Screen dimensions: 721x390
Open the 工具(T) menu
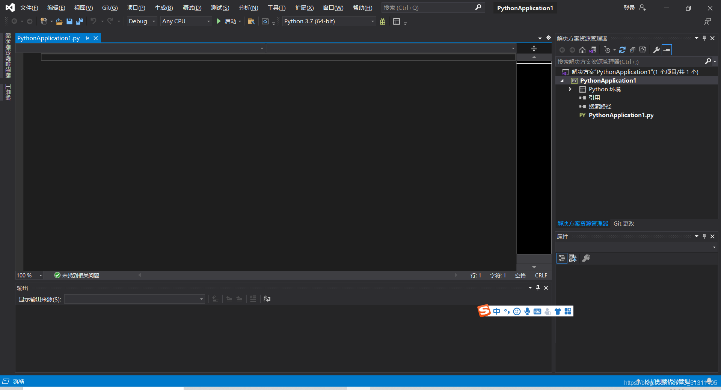coord(276,8)
